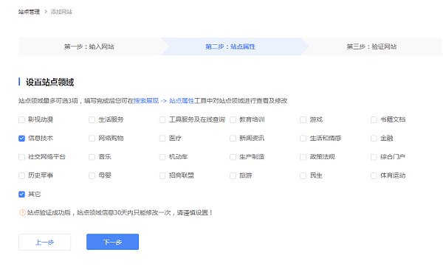Tick the 金融 category checkbox

(374, 139)
